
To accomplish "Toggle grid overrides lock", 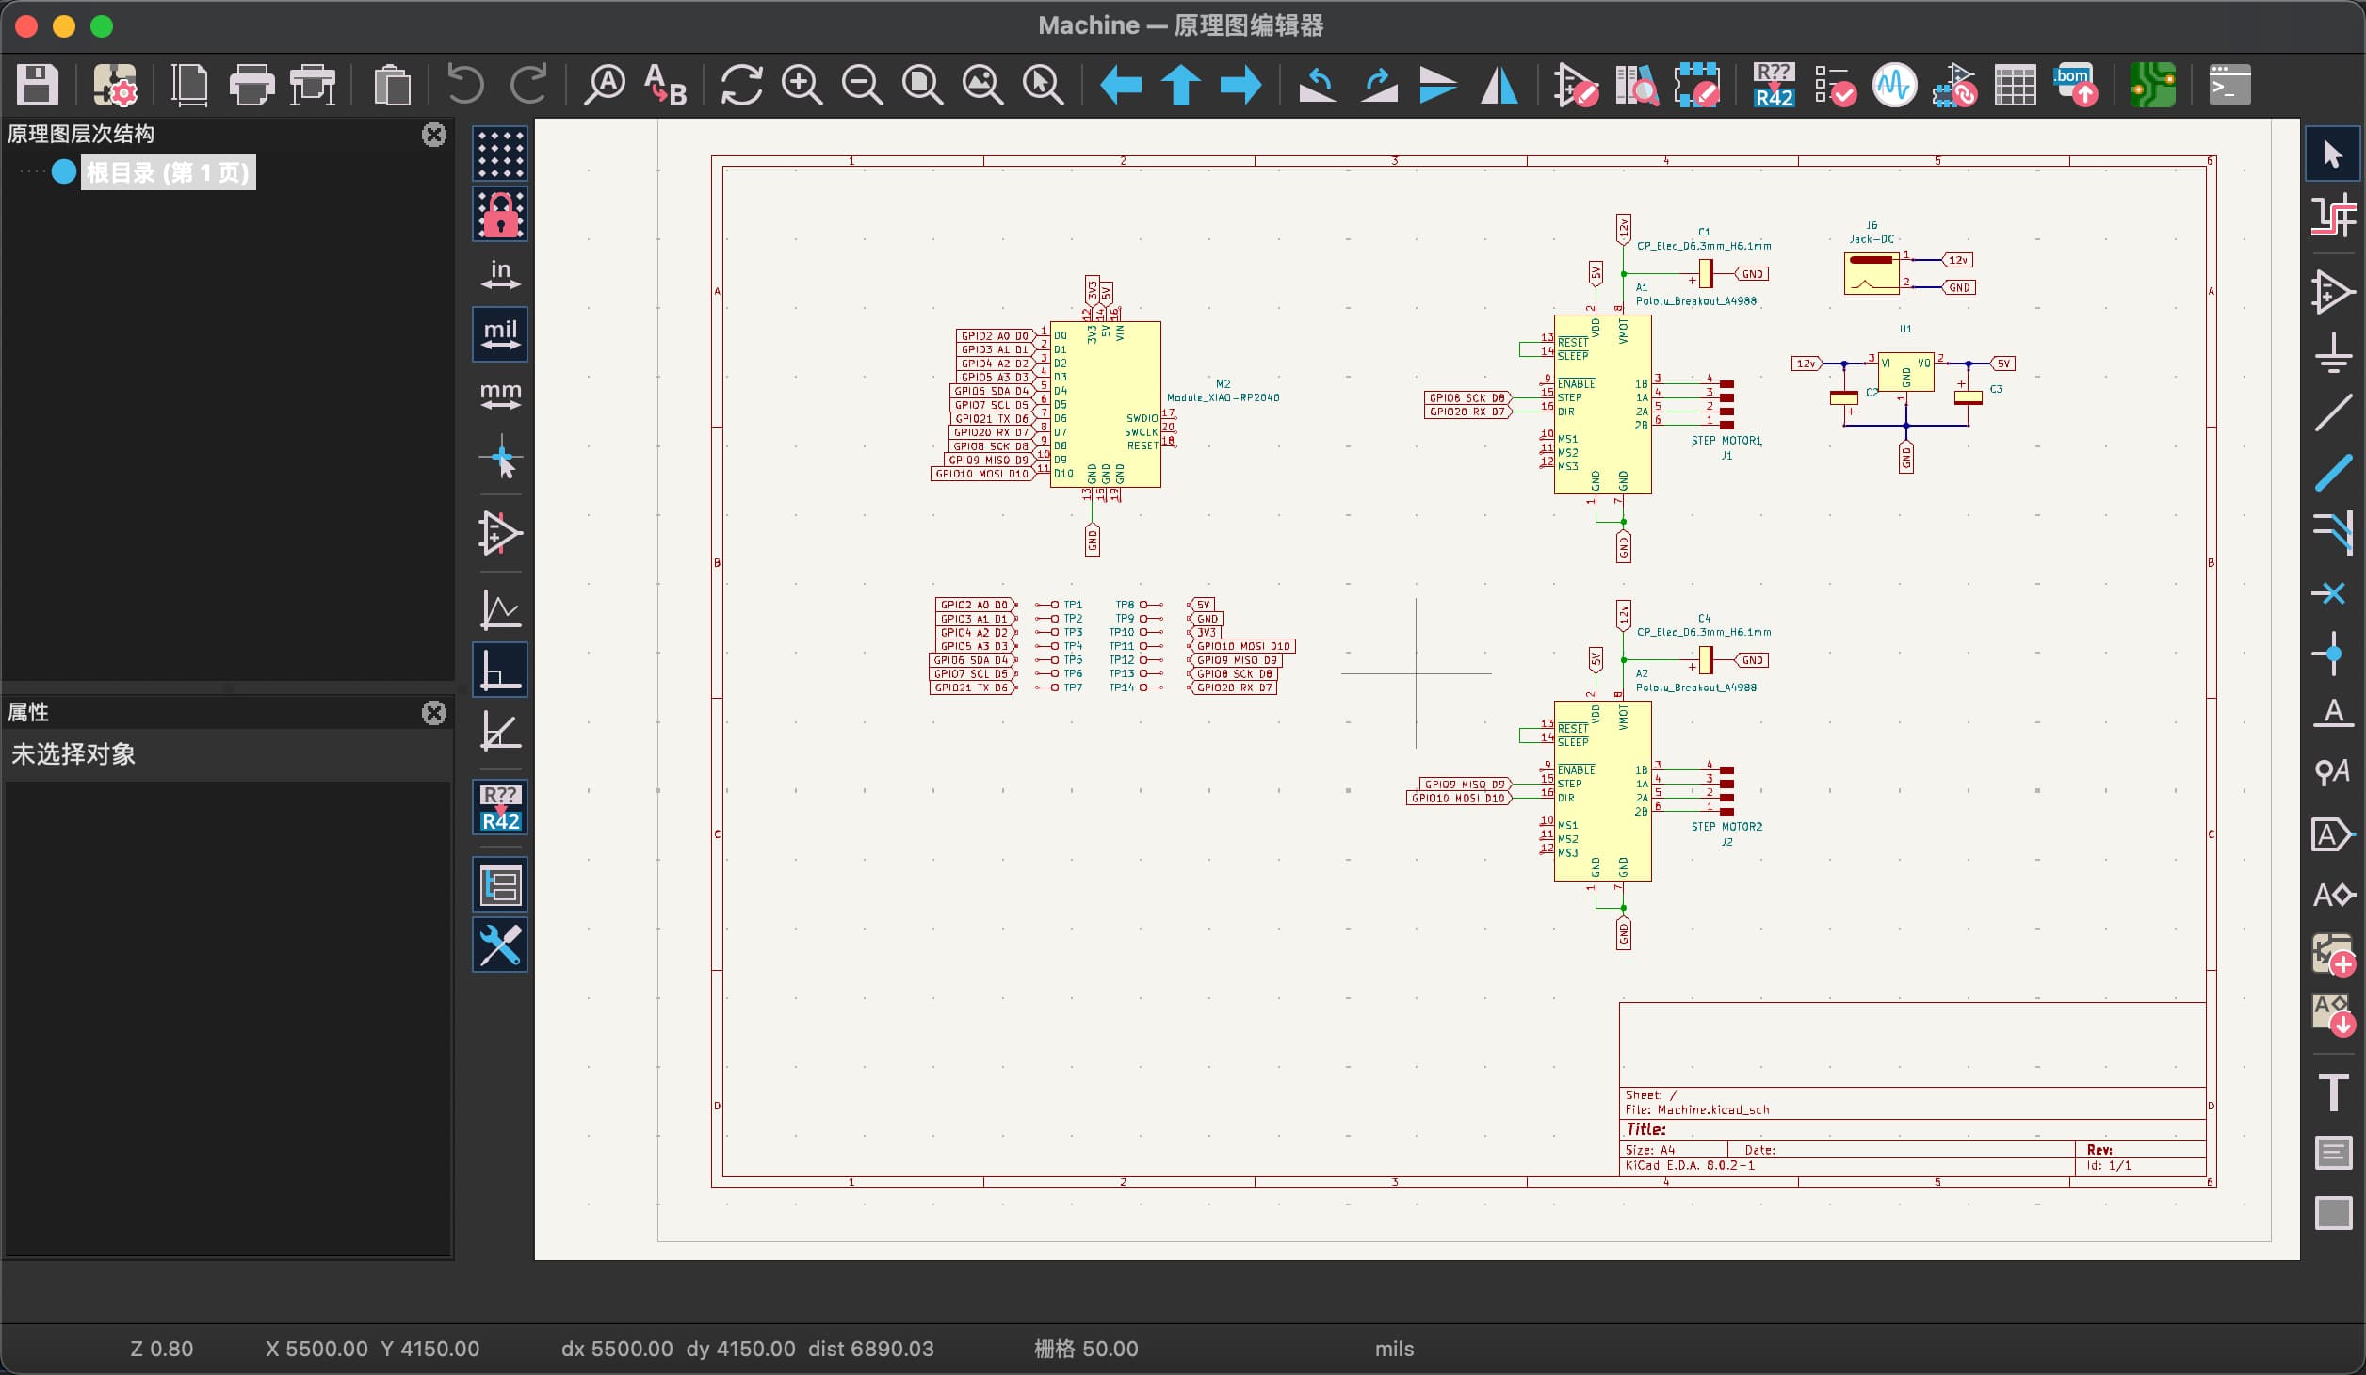I will 500,214.
